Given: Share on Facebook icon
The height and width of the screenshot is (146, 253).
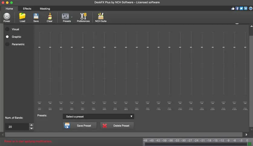Looking at the screenshot, I should pos(237,8).
